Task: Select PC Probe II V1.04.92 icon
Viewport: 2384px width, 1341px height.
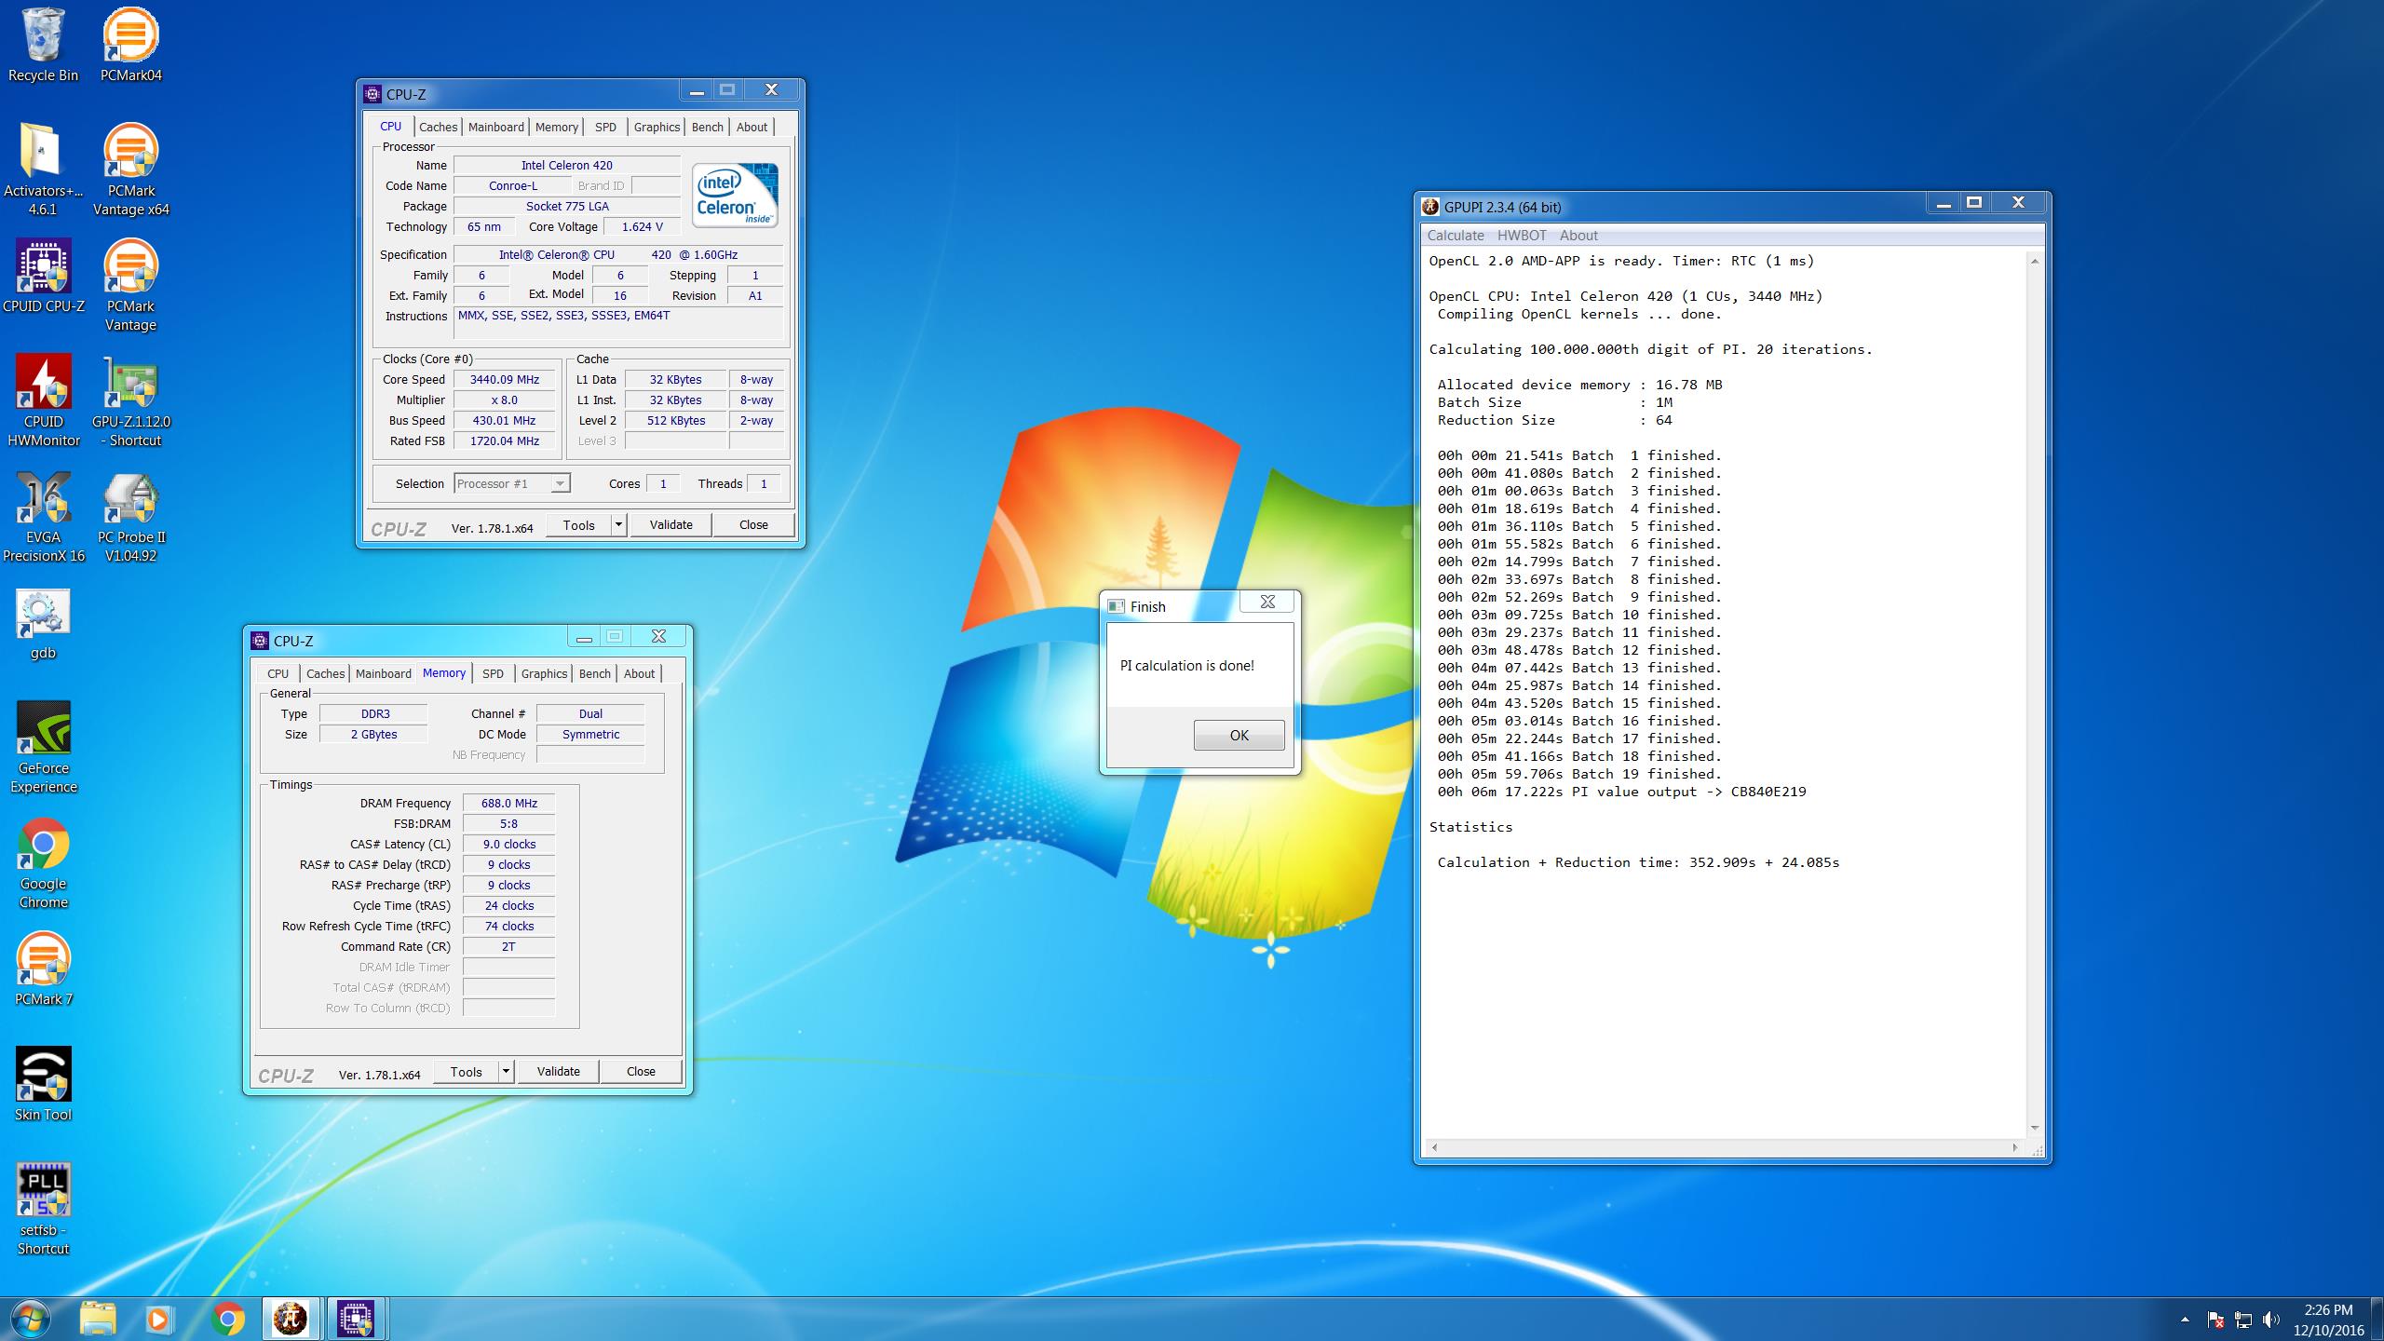Action: pyautogui.click(x=130, y=516)
